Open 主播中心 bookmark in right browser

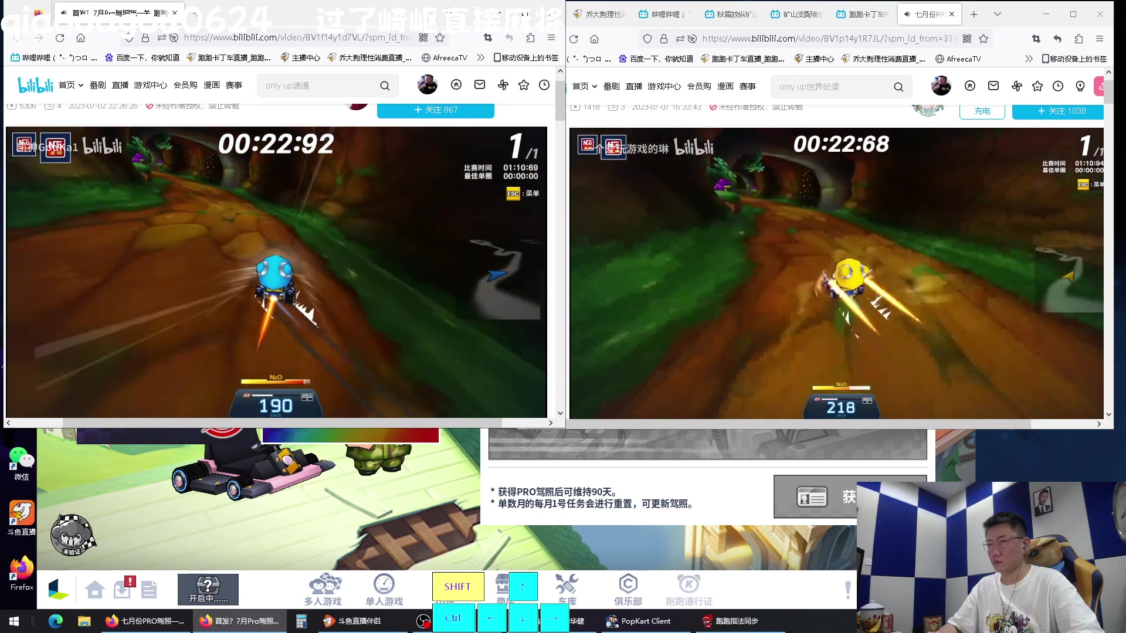814,59
